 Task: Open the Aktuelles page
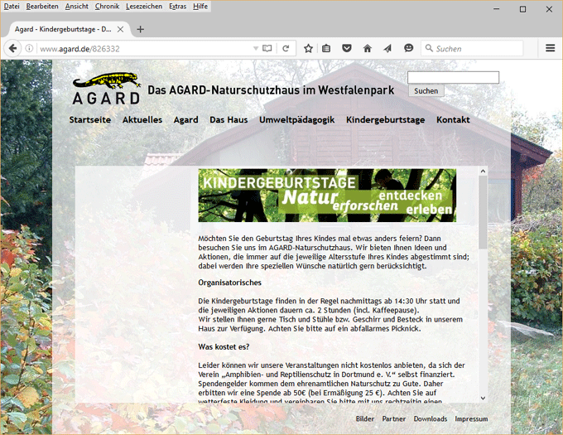142,119
